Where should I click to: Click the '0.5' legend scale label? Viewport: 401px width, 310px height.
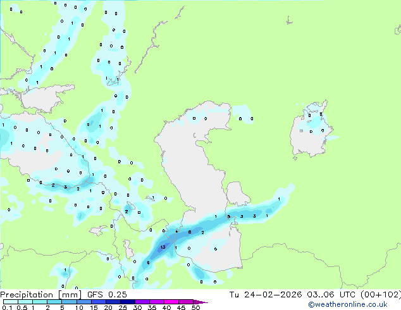pyautogui.click(x=22, y=307)
